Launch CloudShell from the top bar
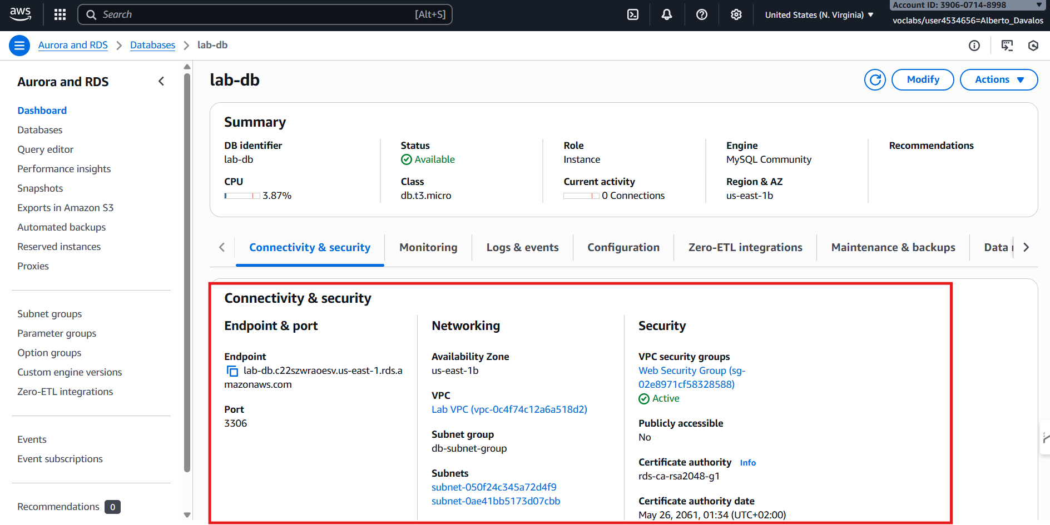The width and height of the screenshot is (1050, 525). point(633,14)
